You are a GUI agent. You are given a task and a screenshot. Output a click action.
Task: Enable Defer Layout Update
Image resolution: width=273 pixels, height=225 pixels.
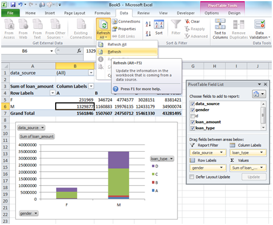192,177
